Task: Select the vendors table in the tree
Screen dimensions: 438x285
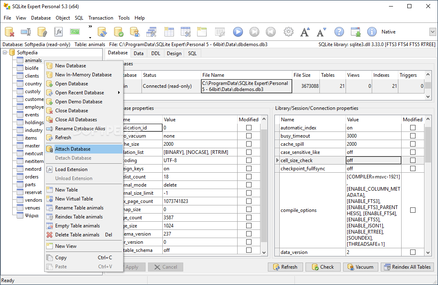Action: [x=33, y=200]
